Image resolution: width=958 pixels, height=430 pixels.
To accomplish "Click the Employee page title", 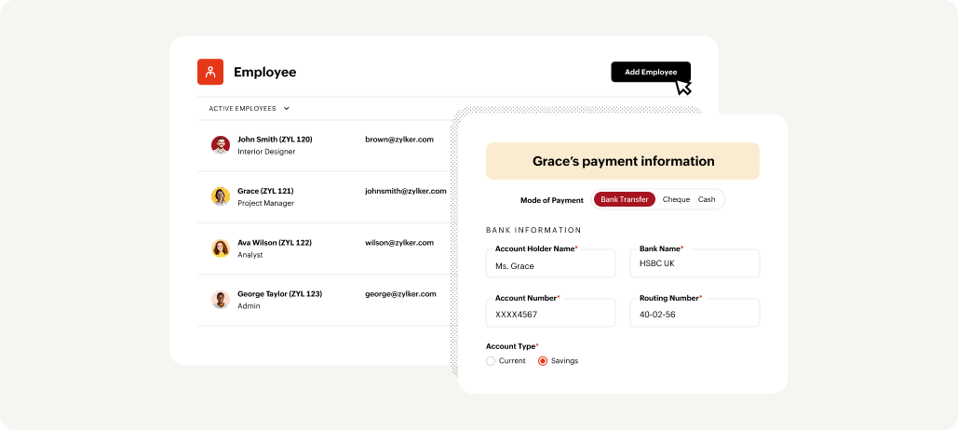I will tap(265, 72).
